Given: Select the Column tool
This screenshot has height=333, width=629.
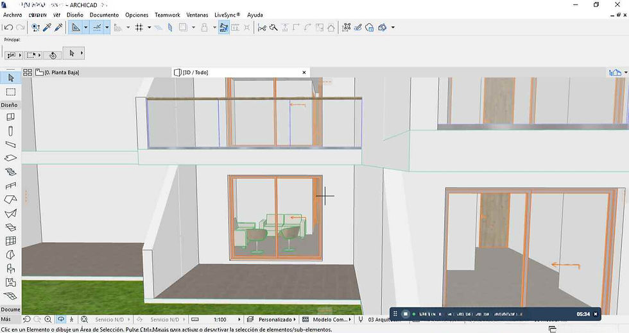Looking at the screenshot, I should pos(10,131).
